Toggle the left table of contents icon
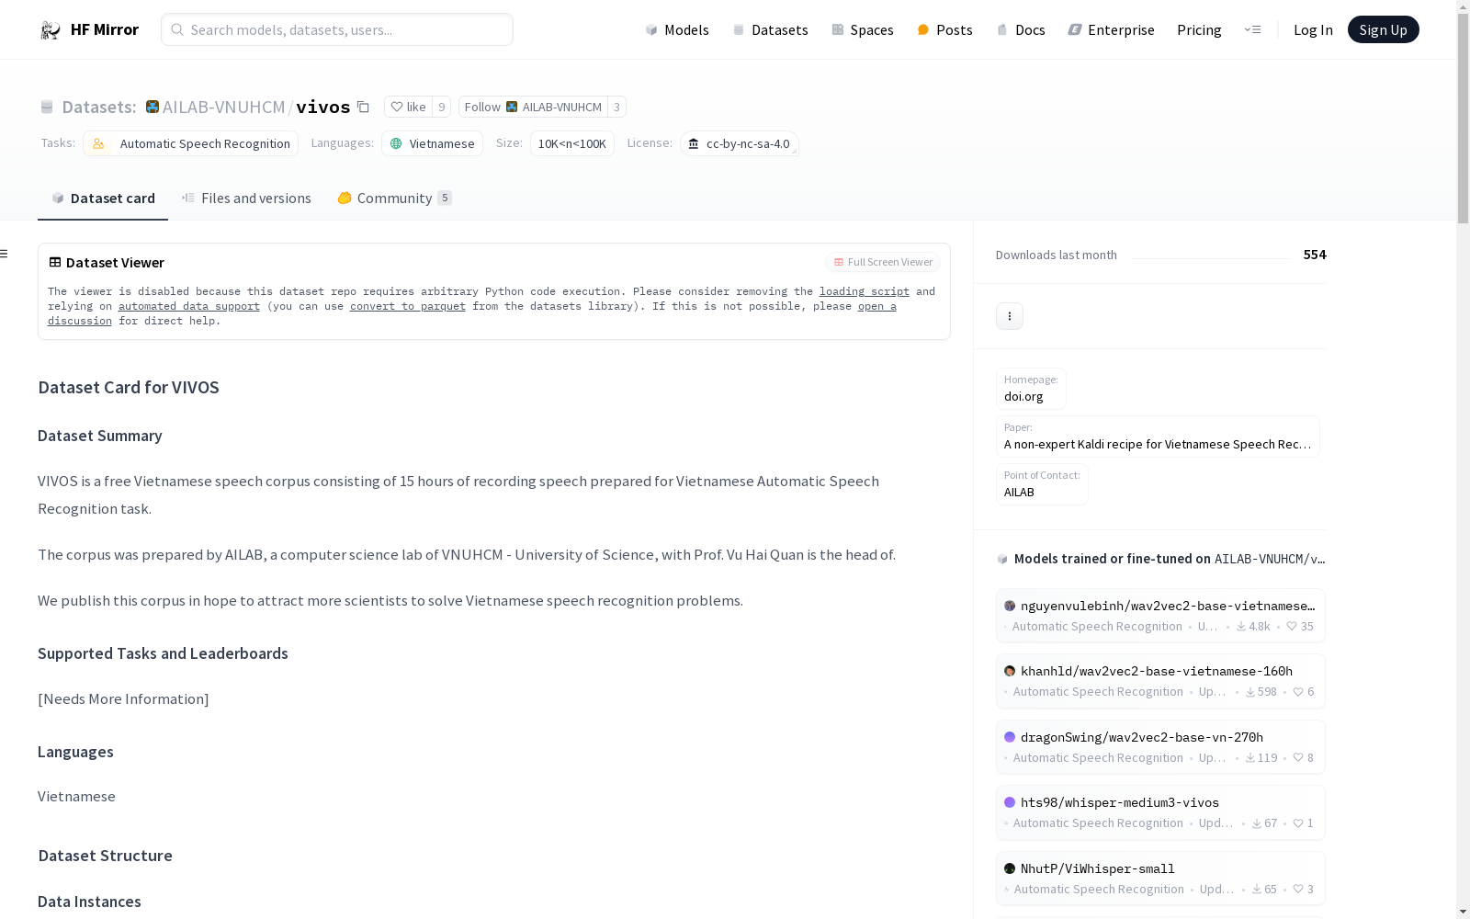Viewport: 1470px width, 919px height. click(x=5, y=254)
